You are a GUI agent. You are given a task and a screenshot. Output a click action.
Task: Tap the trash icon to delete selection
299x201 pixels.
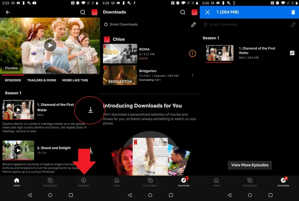(293, 12)
